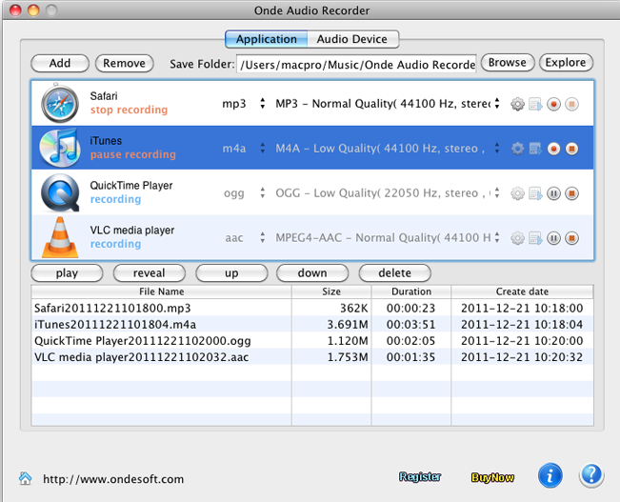Click the iTunes music note app icon
The height and width of the screenshot is (502, 620).
click(x=59, y=148)
